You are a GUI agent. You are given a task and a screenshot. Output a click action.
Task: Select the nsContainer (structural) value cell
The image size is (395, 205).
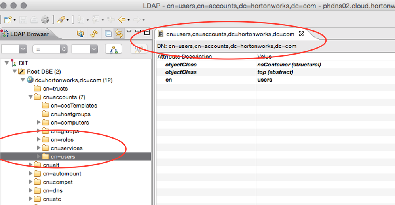click(x=289, y=65)
